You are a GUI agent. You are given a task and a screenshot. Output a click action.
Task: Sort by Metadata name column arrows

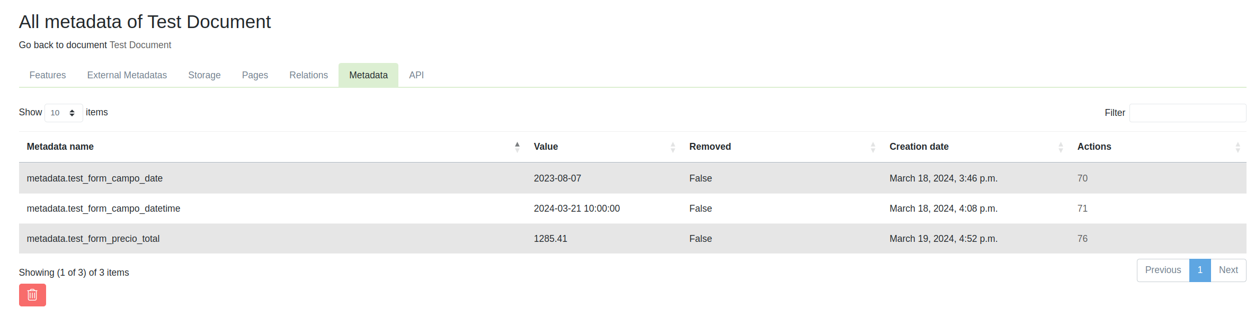point(517,147)
